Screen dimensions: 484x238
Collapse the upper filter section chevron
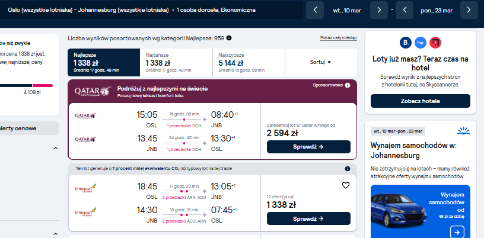[x=56, y=148]
